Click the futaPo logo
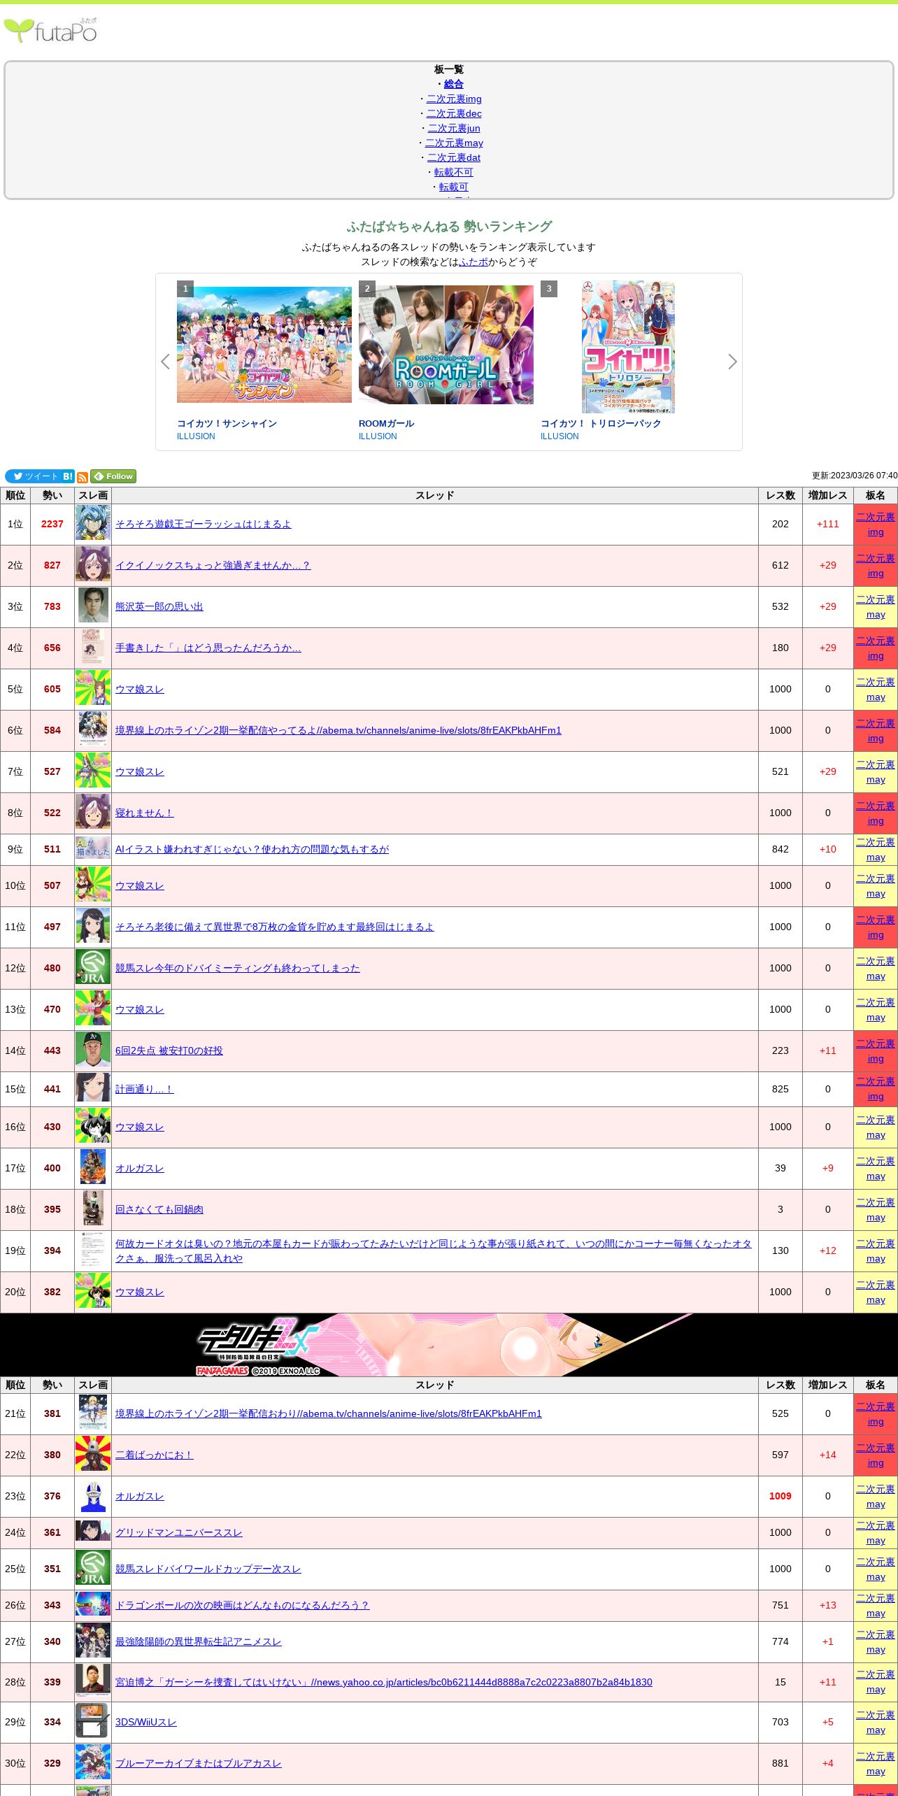This screenshot has height=1796, width=898. click(x=50, y=30)
